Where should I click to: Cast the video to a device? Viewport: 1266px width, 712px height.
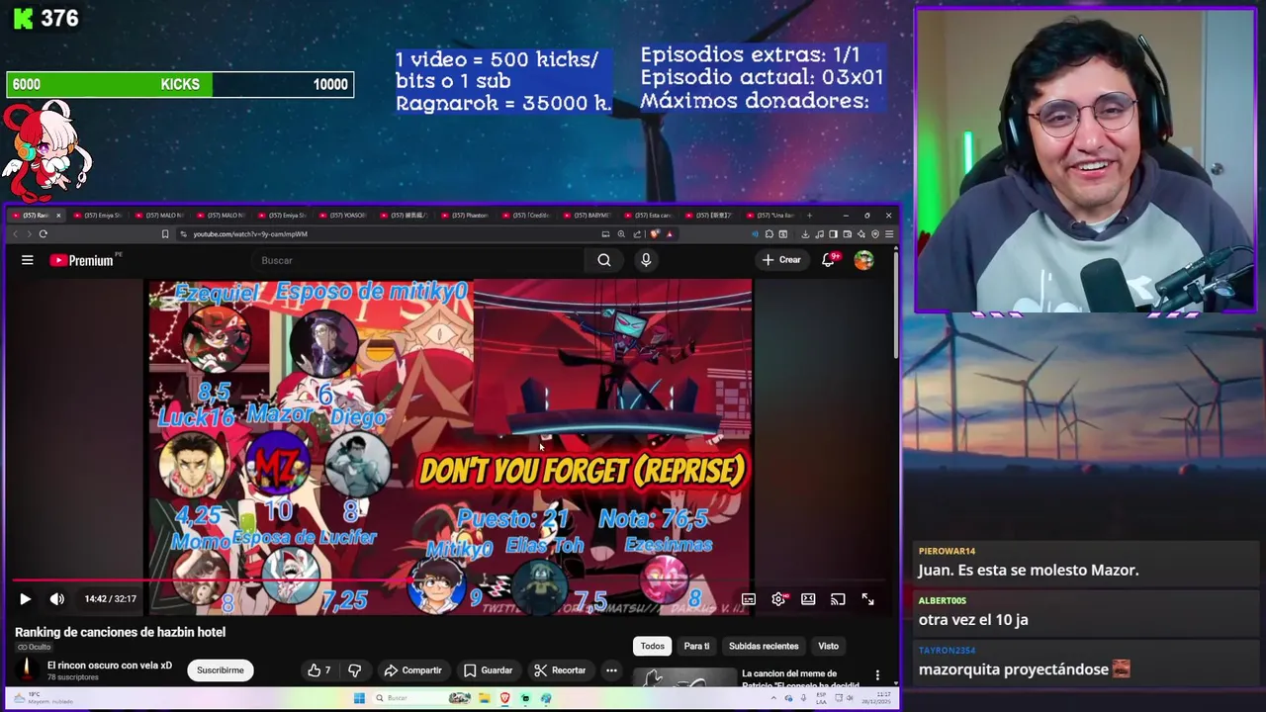(x=838, y=599)
